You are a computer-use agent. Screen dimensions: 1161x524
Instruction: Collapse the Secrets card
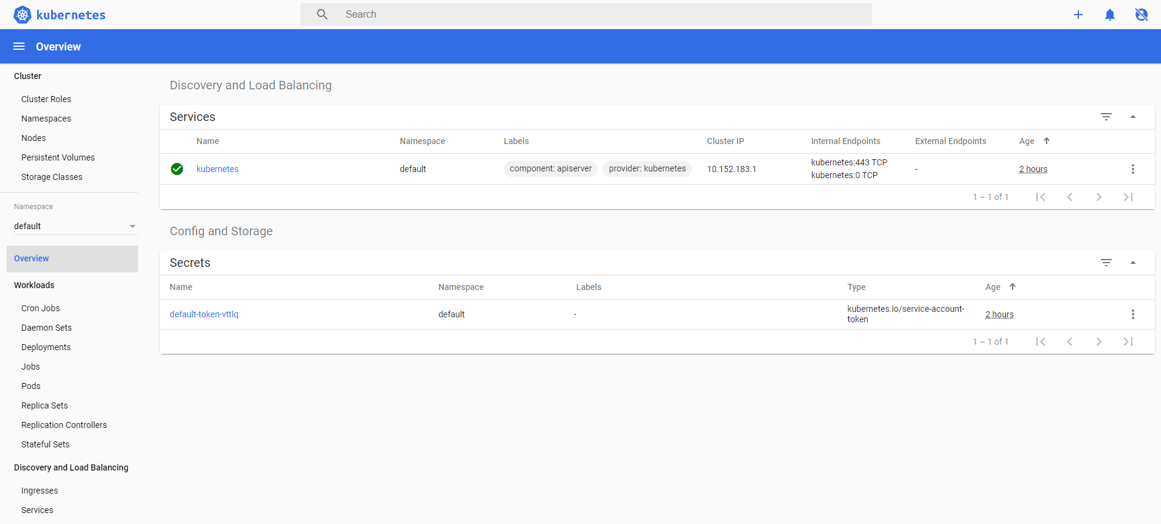click(1133, 263)
